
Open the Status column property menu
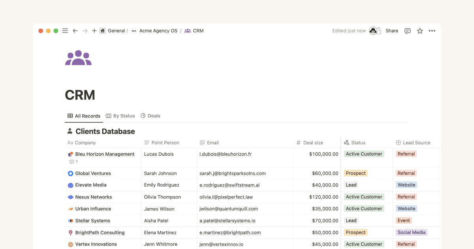[357, 142]
